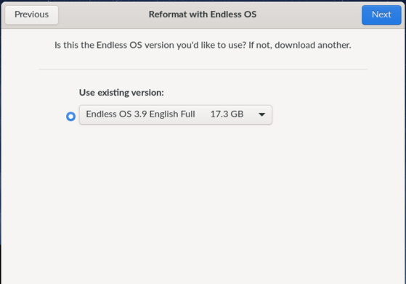Screen dimensions: 406x284
Task: Click the header bar left of the title
Action: coord(103,14)
